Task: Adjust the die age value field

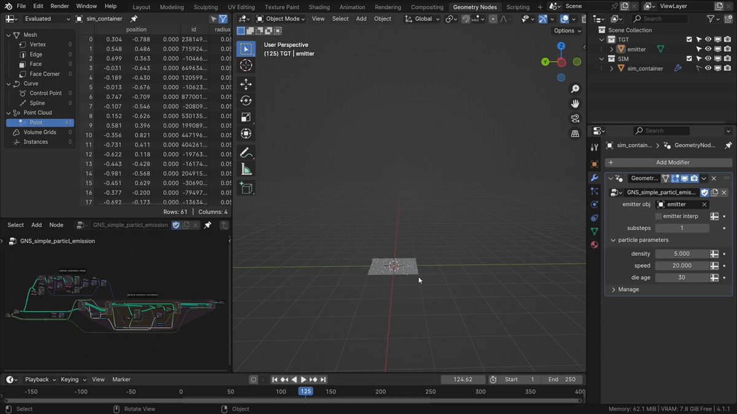Action: point(682,278)
